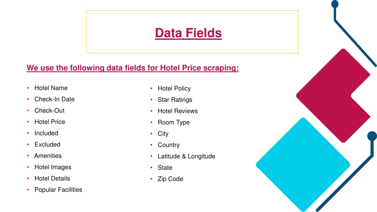Image resolution: width=377 pixels, height=212 pixels.
Task: Click the Hotel Reviews item
Action: point(178,111)
